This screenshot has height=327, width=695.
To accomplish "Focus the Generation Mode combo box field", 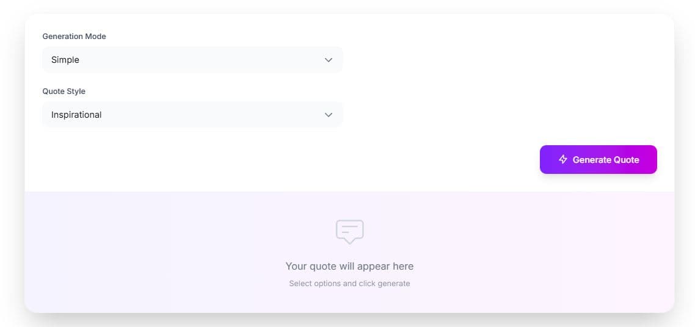I will (x=183, y=60).
